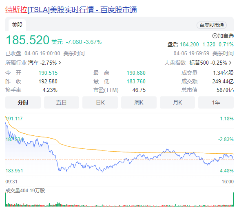Click the 183.951 chart axis label
This screenshot has height=211, width=239.
14,171
